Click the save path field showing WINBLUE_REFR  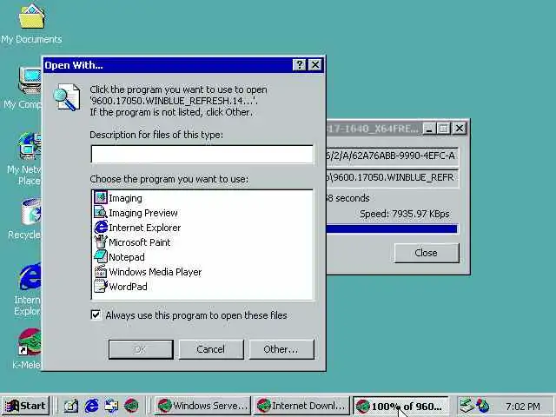[392, 177]
